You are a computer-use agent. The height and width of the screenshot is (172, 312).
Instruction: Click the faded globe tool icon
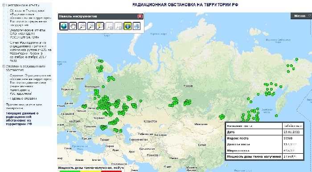coord(136,26)
